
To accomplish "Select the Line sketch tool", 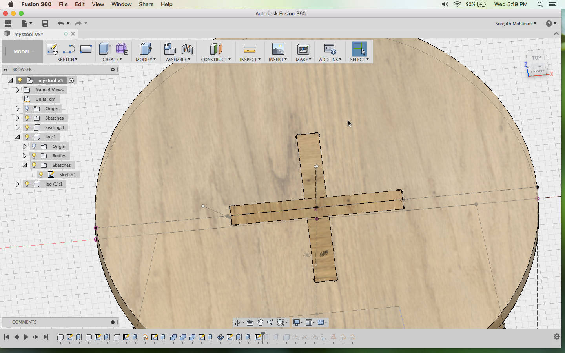I will (69, 49).
